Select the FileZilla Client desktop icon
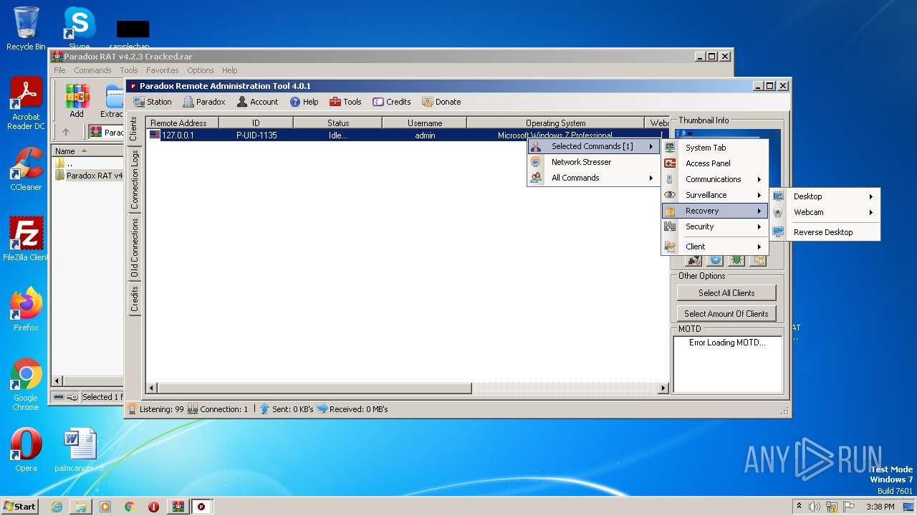The image size is (917, 516). tap(26, 239)
